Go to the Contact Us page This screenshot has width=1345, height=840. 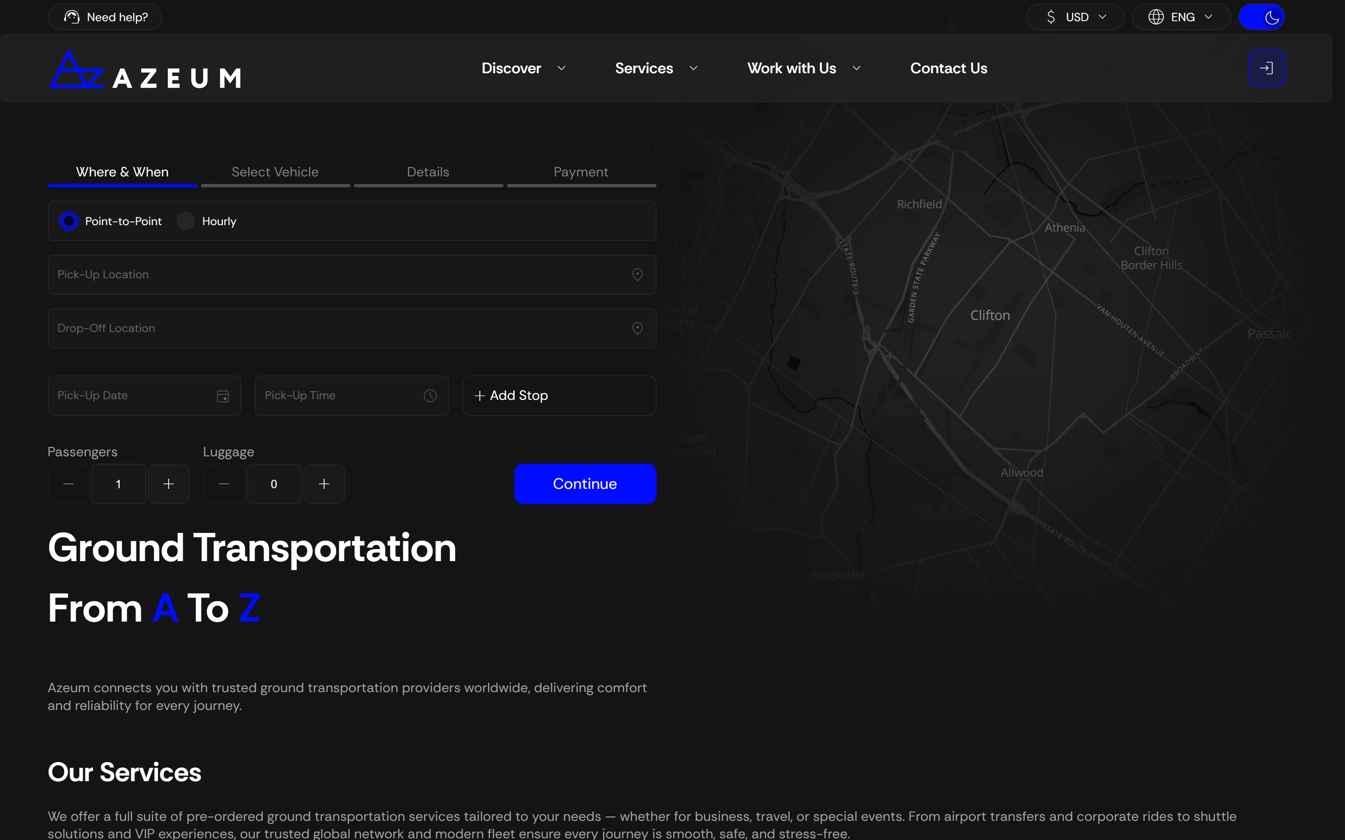pyautogui.click(x=949, y=68)
